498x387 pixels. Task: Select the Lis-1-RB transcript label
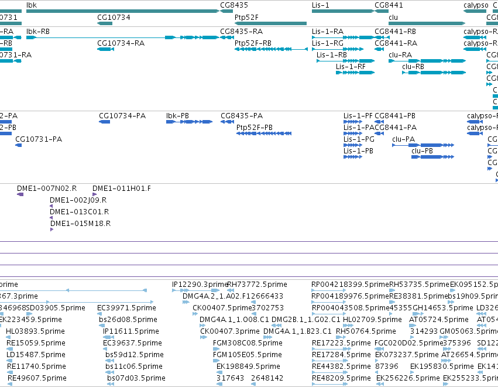pyautogui.click(x=332, y=55)
